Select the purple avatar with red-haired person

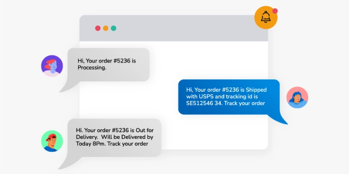(x=52, y=66)
